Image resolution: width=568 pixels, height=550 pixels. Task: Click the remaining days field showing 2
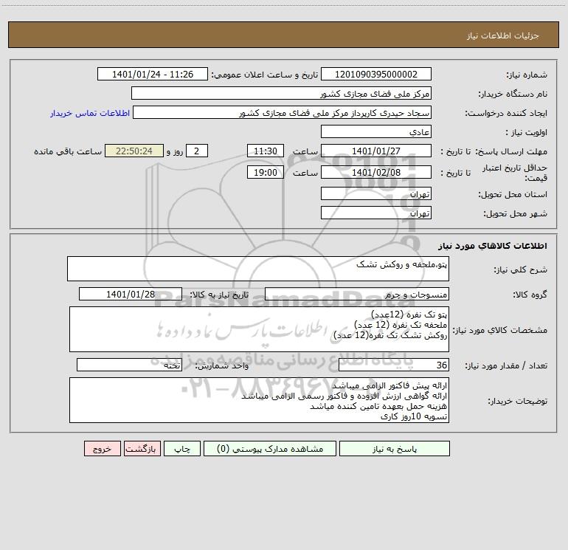(x=197, y=151)
